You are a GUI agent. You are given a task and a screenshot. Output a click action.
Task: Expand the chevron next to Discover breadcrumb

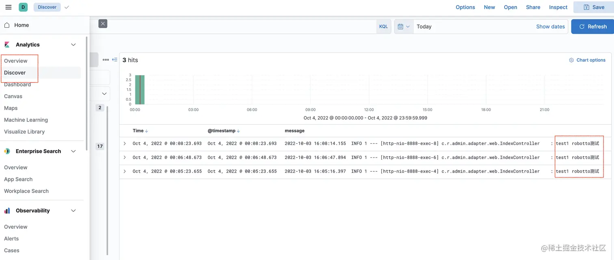click(67, 7)
